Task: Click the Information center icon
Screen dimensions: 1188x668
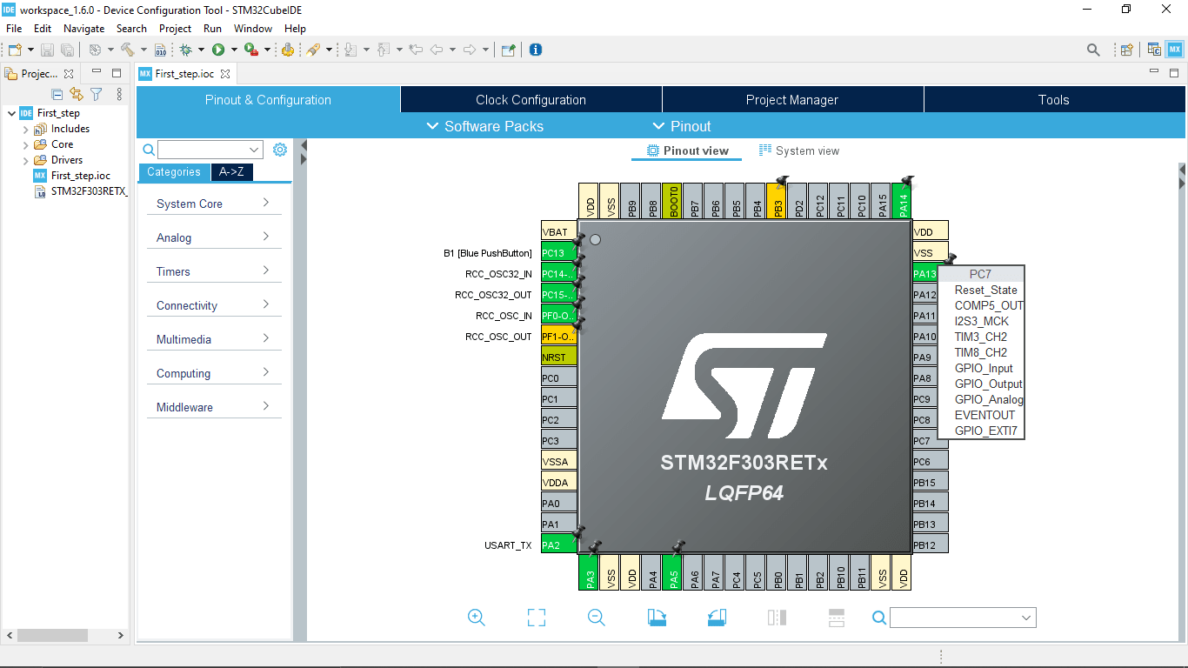Action: (x=536, y=50)
